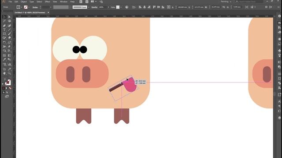Open the Object menu
This screenshot has height=158, width=282.
23,2
